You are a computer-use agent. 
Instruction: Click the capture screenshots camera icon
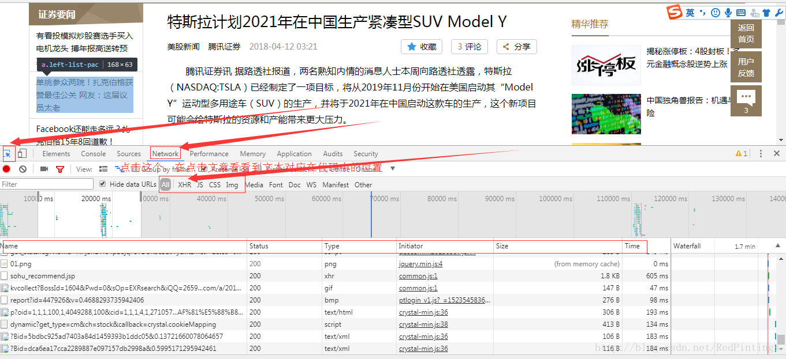pos(44,169)
